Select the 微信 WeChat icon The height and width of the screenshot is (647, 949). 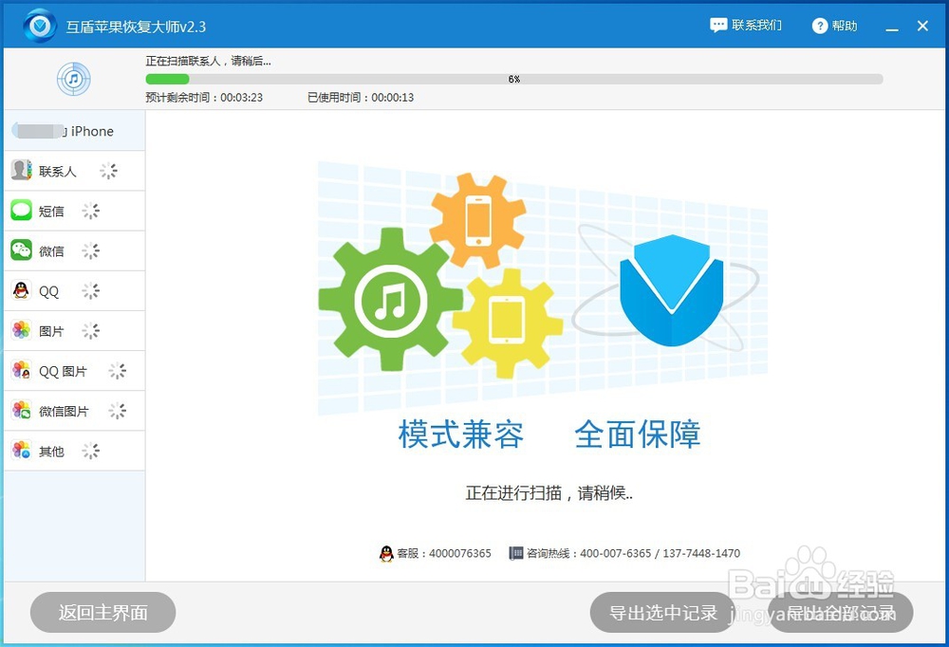click(x=21, y=250)
